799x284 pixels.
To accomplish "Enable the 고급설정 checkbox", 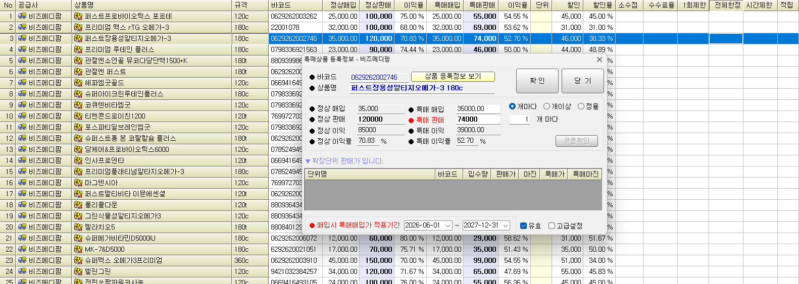I will point(552,226).
